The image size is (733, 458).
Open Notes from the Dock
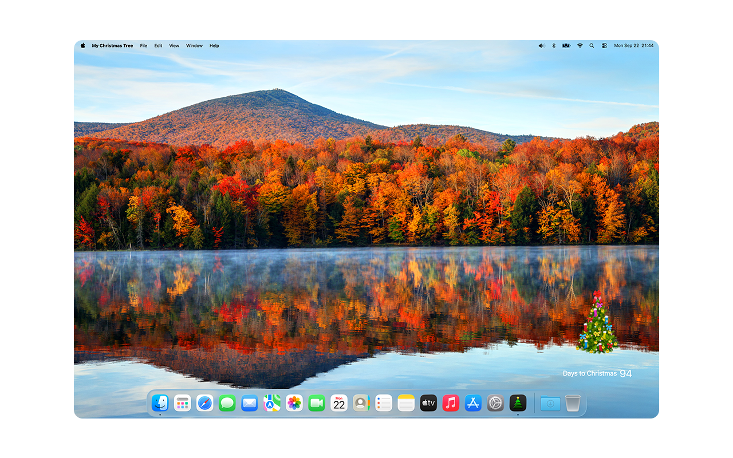point(406,403)
